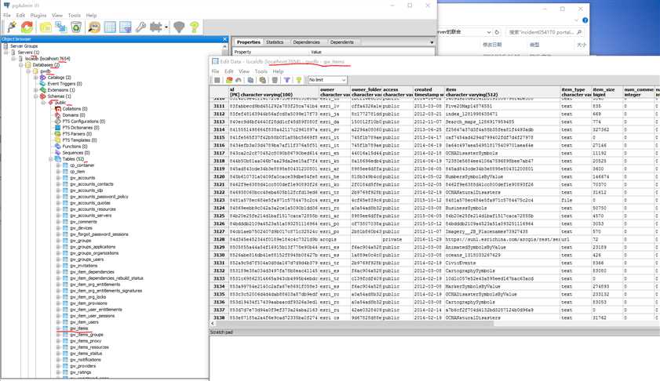This screenshot has width=660, height=381.
Task: Select row header 3128 in data grid
Action: click(219, 239)
